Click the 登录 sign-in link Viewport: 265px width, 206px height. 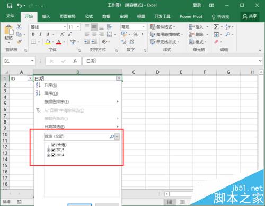point(197,5)
